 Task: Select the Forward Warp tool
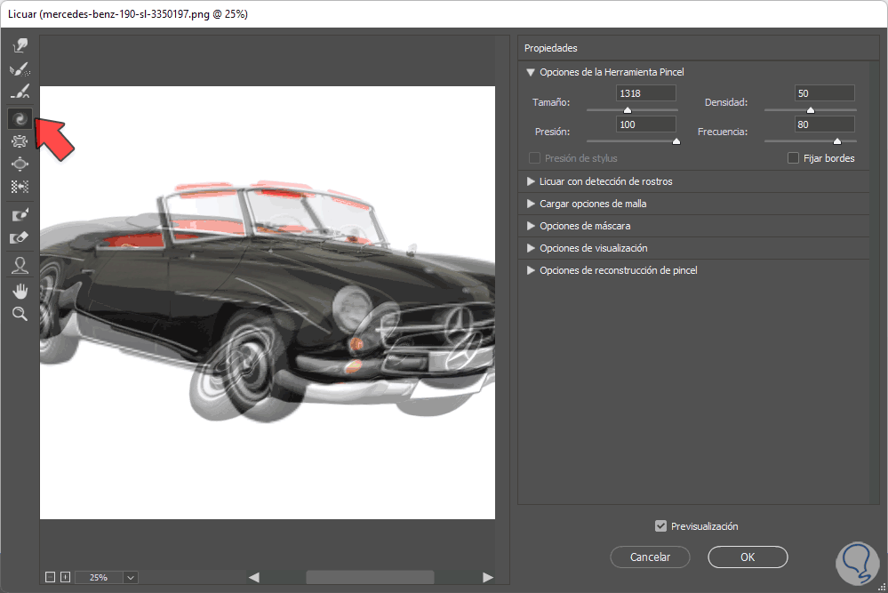[x=20, y=45]
